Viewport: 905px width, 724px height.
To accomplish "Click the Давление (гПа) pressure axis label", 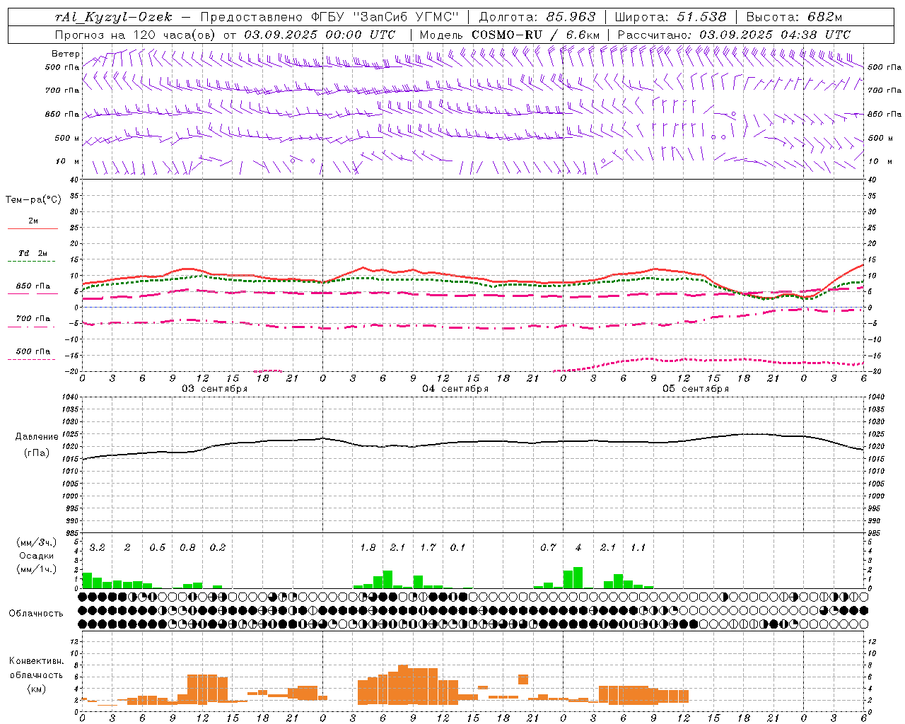I will (37, 445).
